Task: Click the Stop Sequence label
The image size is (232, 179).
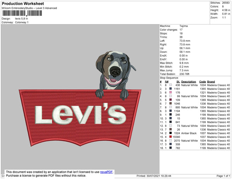Action: point(169,78)
